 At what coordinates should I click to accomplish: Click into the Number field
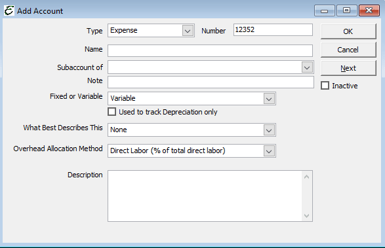tap(273, 30)
